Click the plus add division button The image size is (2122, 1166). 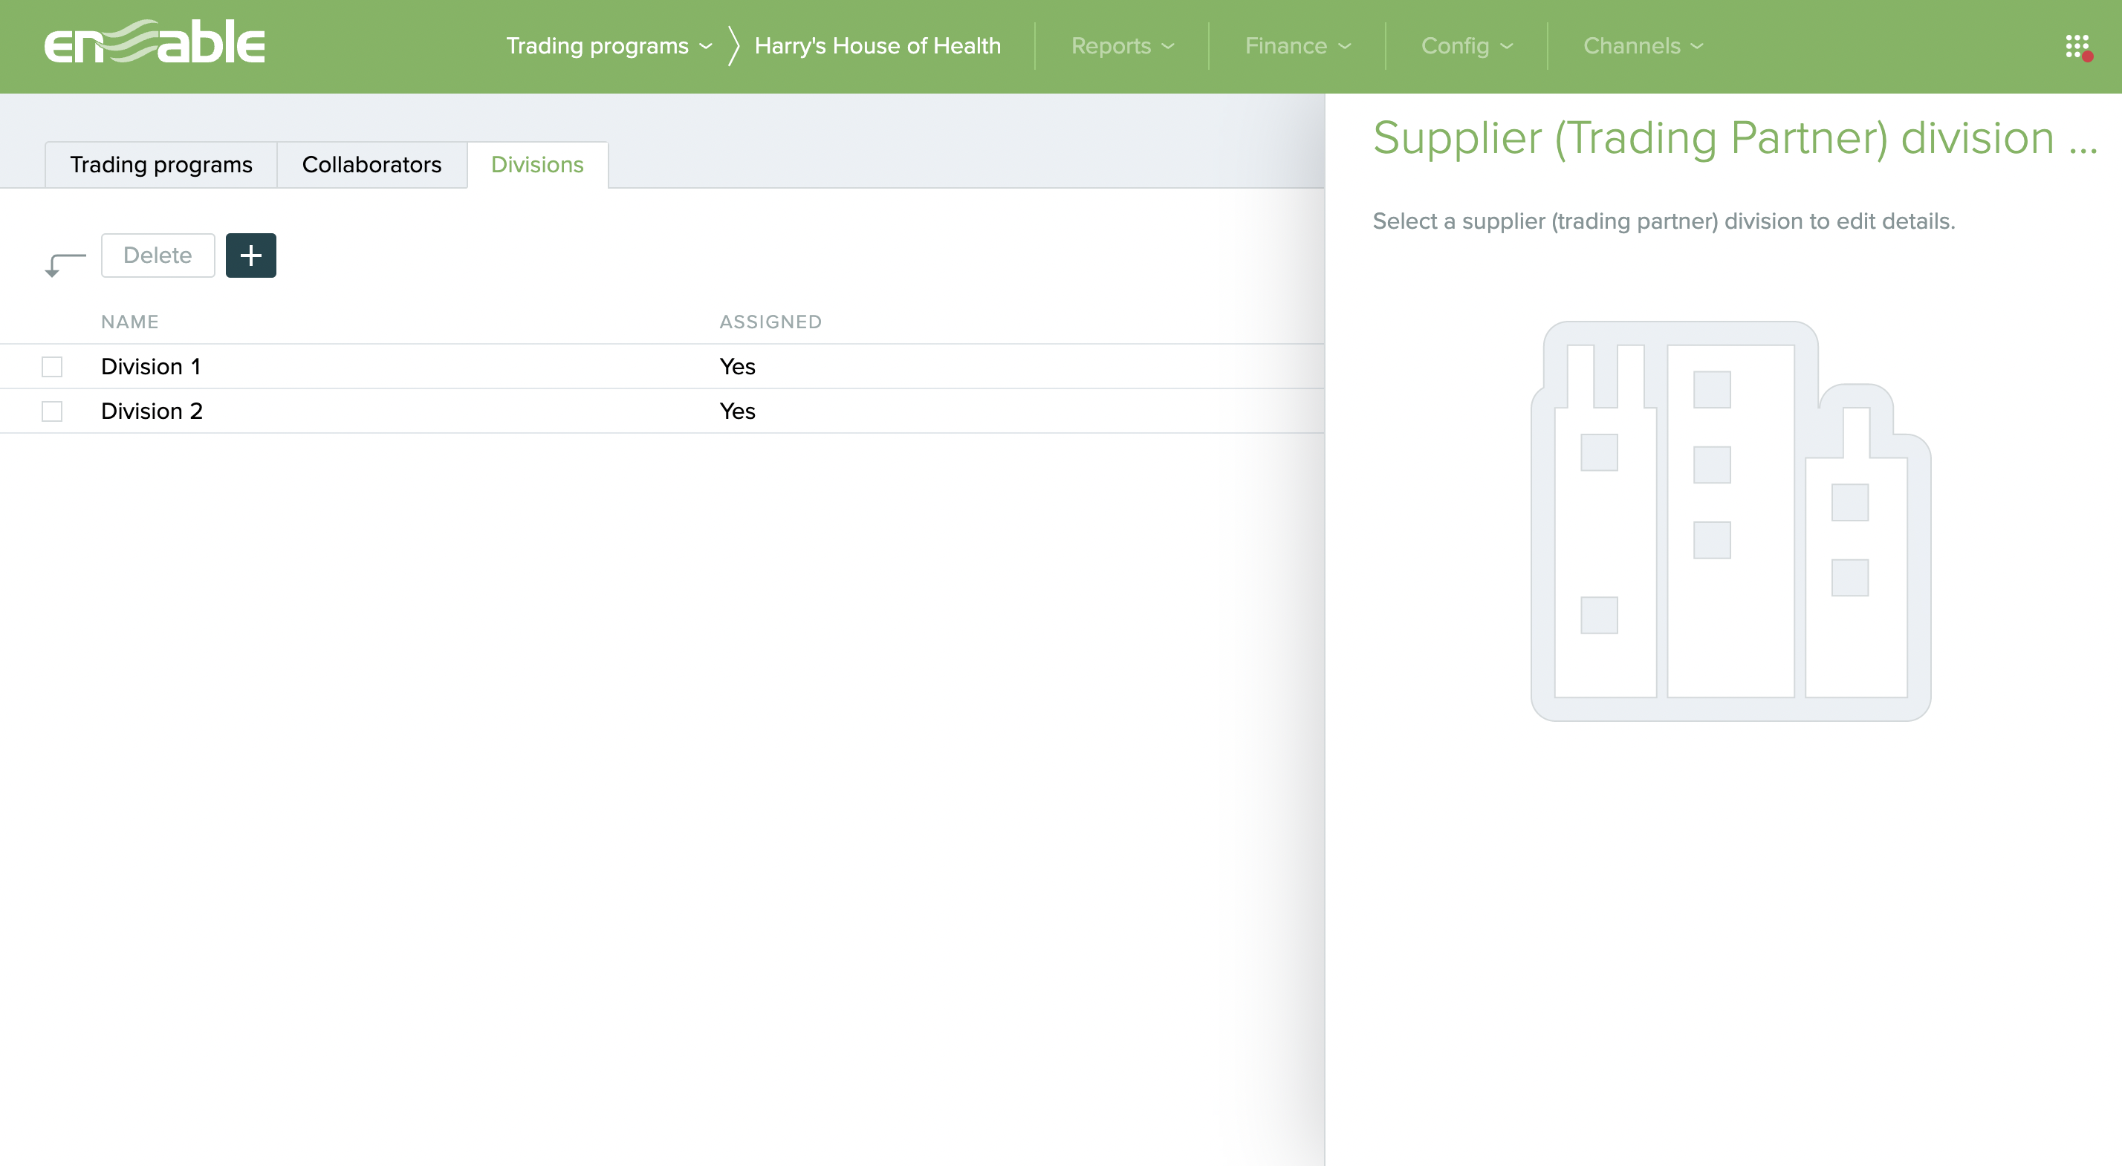[x=250, y=255]
